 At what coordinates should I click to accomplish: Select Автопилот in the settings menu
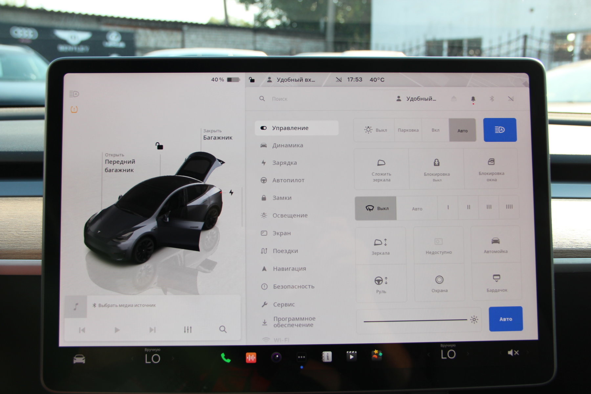(288, 180)
